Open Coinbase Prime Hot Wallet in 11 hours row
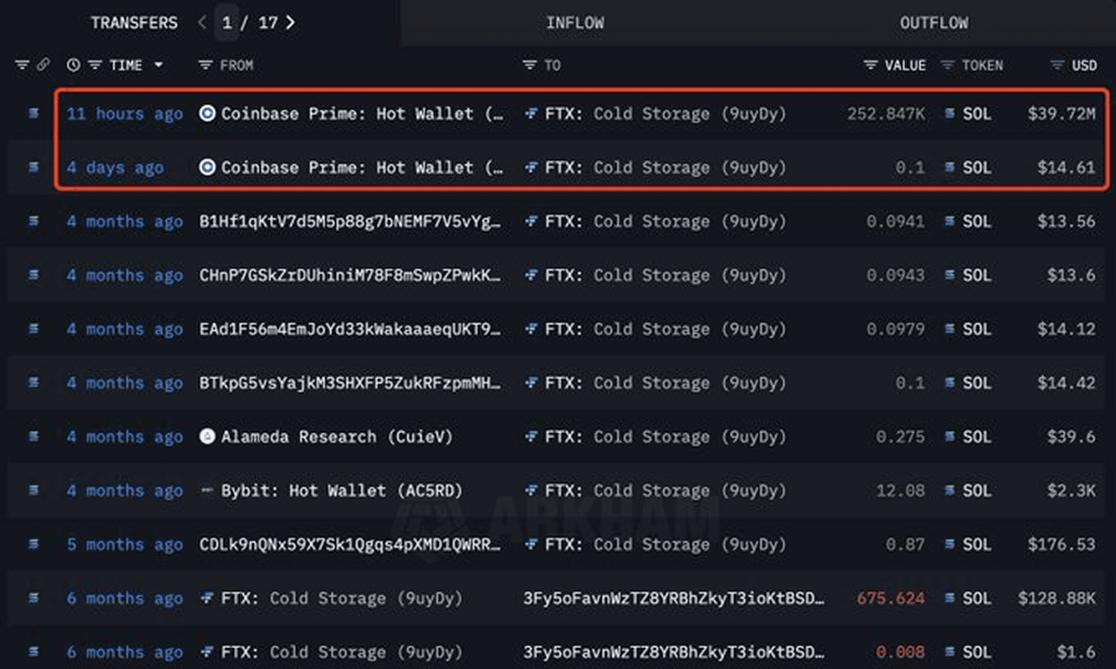1116x669 pixels. click(362, 114)
